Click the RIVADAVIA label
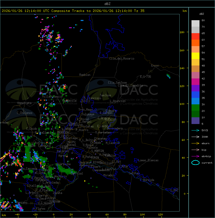Screen dimensions: 215x218 pyautogui.click(x=98, y=162)
